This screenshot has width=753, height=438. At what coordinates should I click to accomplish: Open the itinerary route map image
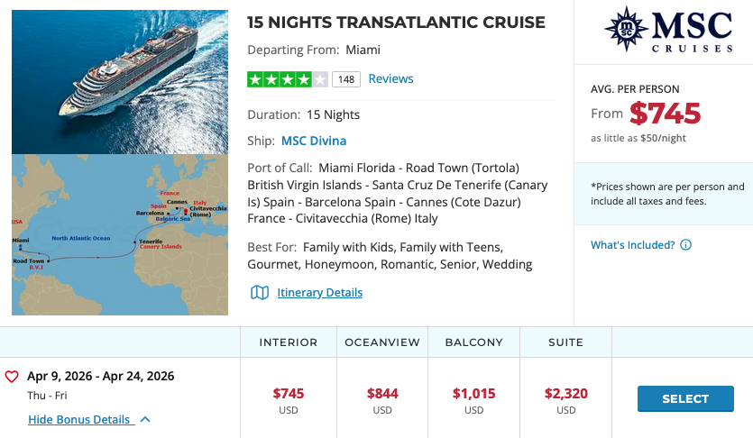point(120,234)
